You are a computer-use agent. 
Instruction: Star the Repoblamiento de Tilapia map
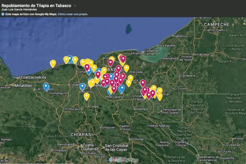[75, 6]
